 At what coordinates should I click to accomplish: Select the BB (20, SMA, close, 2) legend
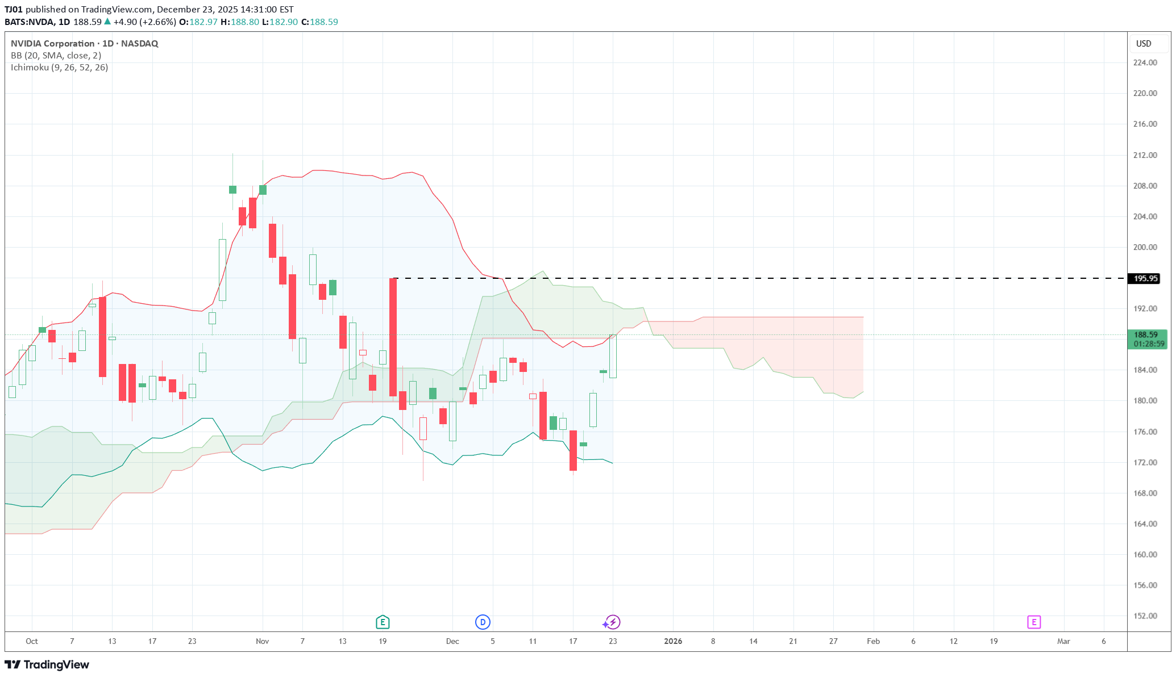(x=56, y=56)
